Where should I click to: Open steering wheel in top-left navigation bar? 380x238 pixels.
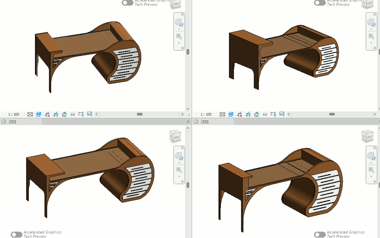click(x=179, y=23)
